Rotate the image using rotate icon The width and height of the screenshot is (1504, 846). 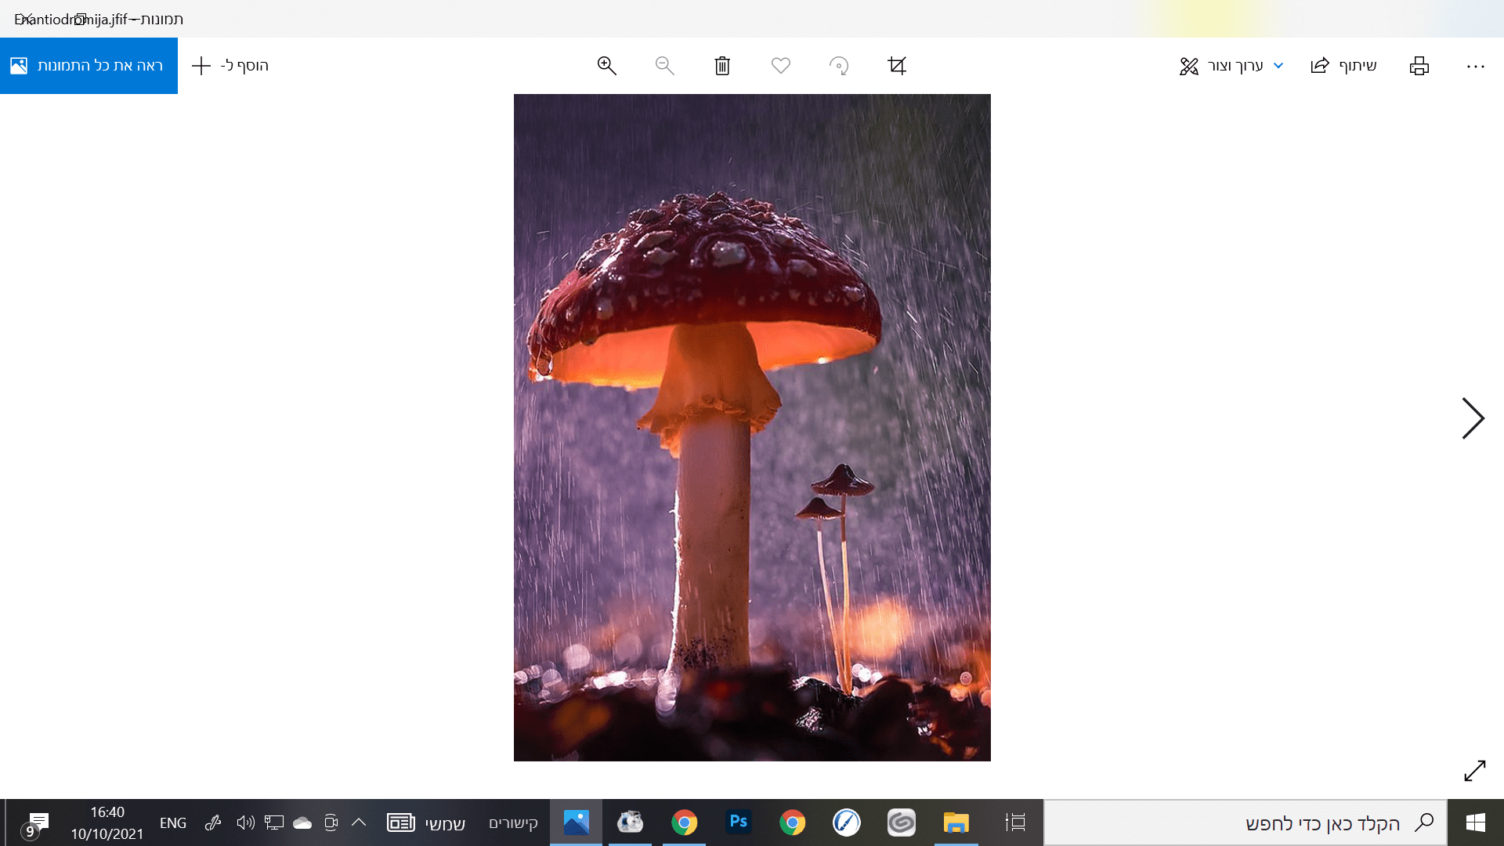[x=838, y=66]
